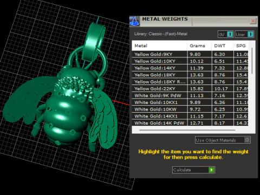
Task: Click the horizontal scrollbar under the table
Action: [187, 130]
